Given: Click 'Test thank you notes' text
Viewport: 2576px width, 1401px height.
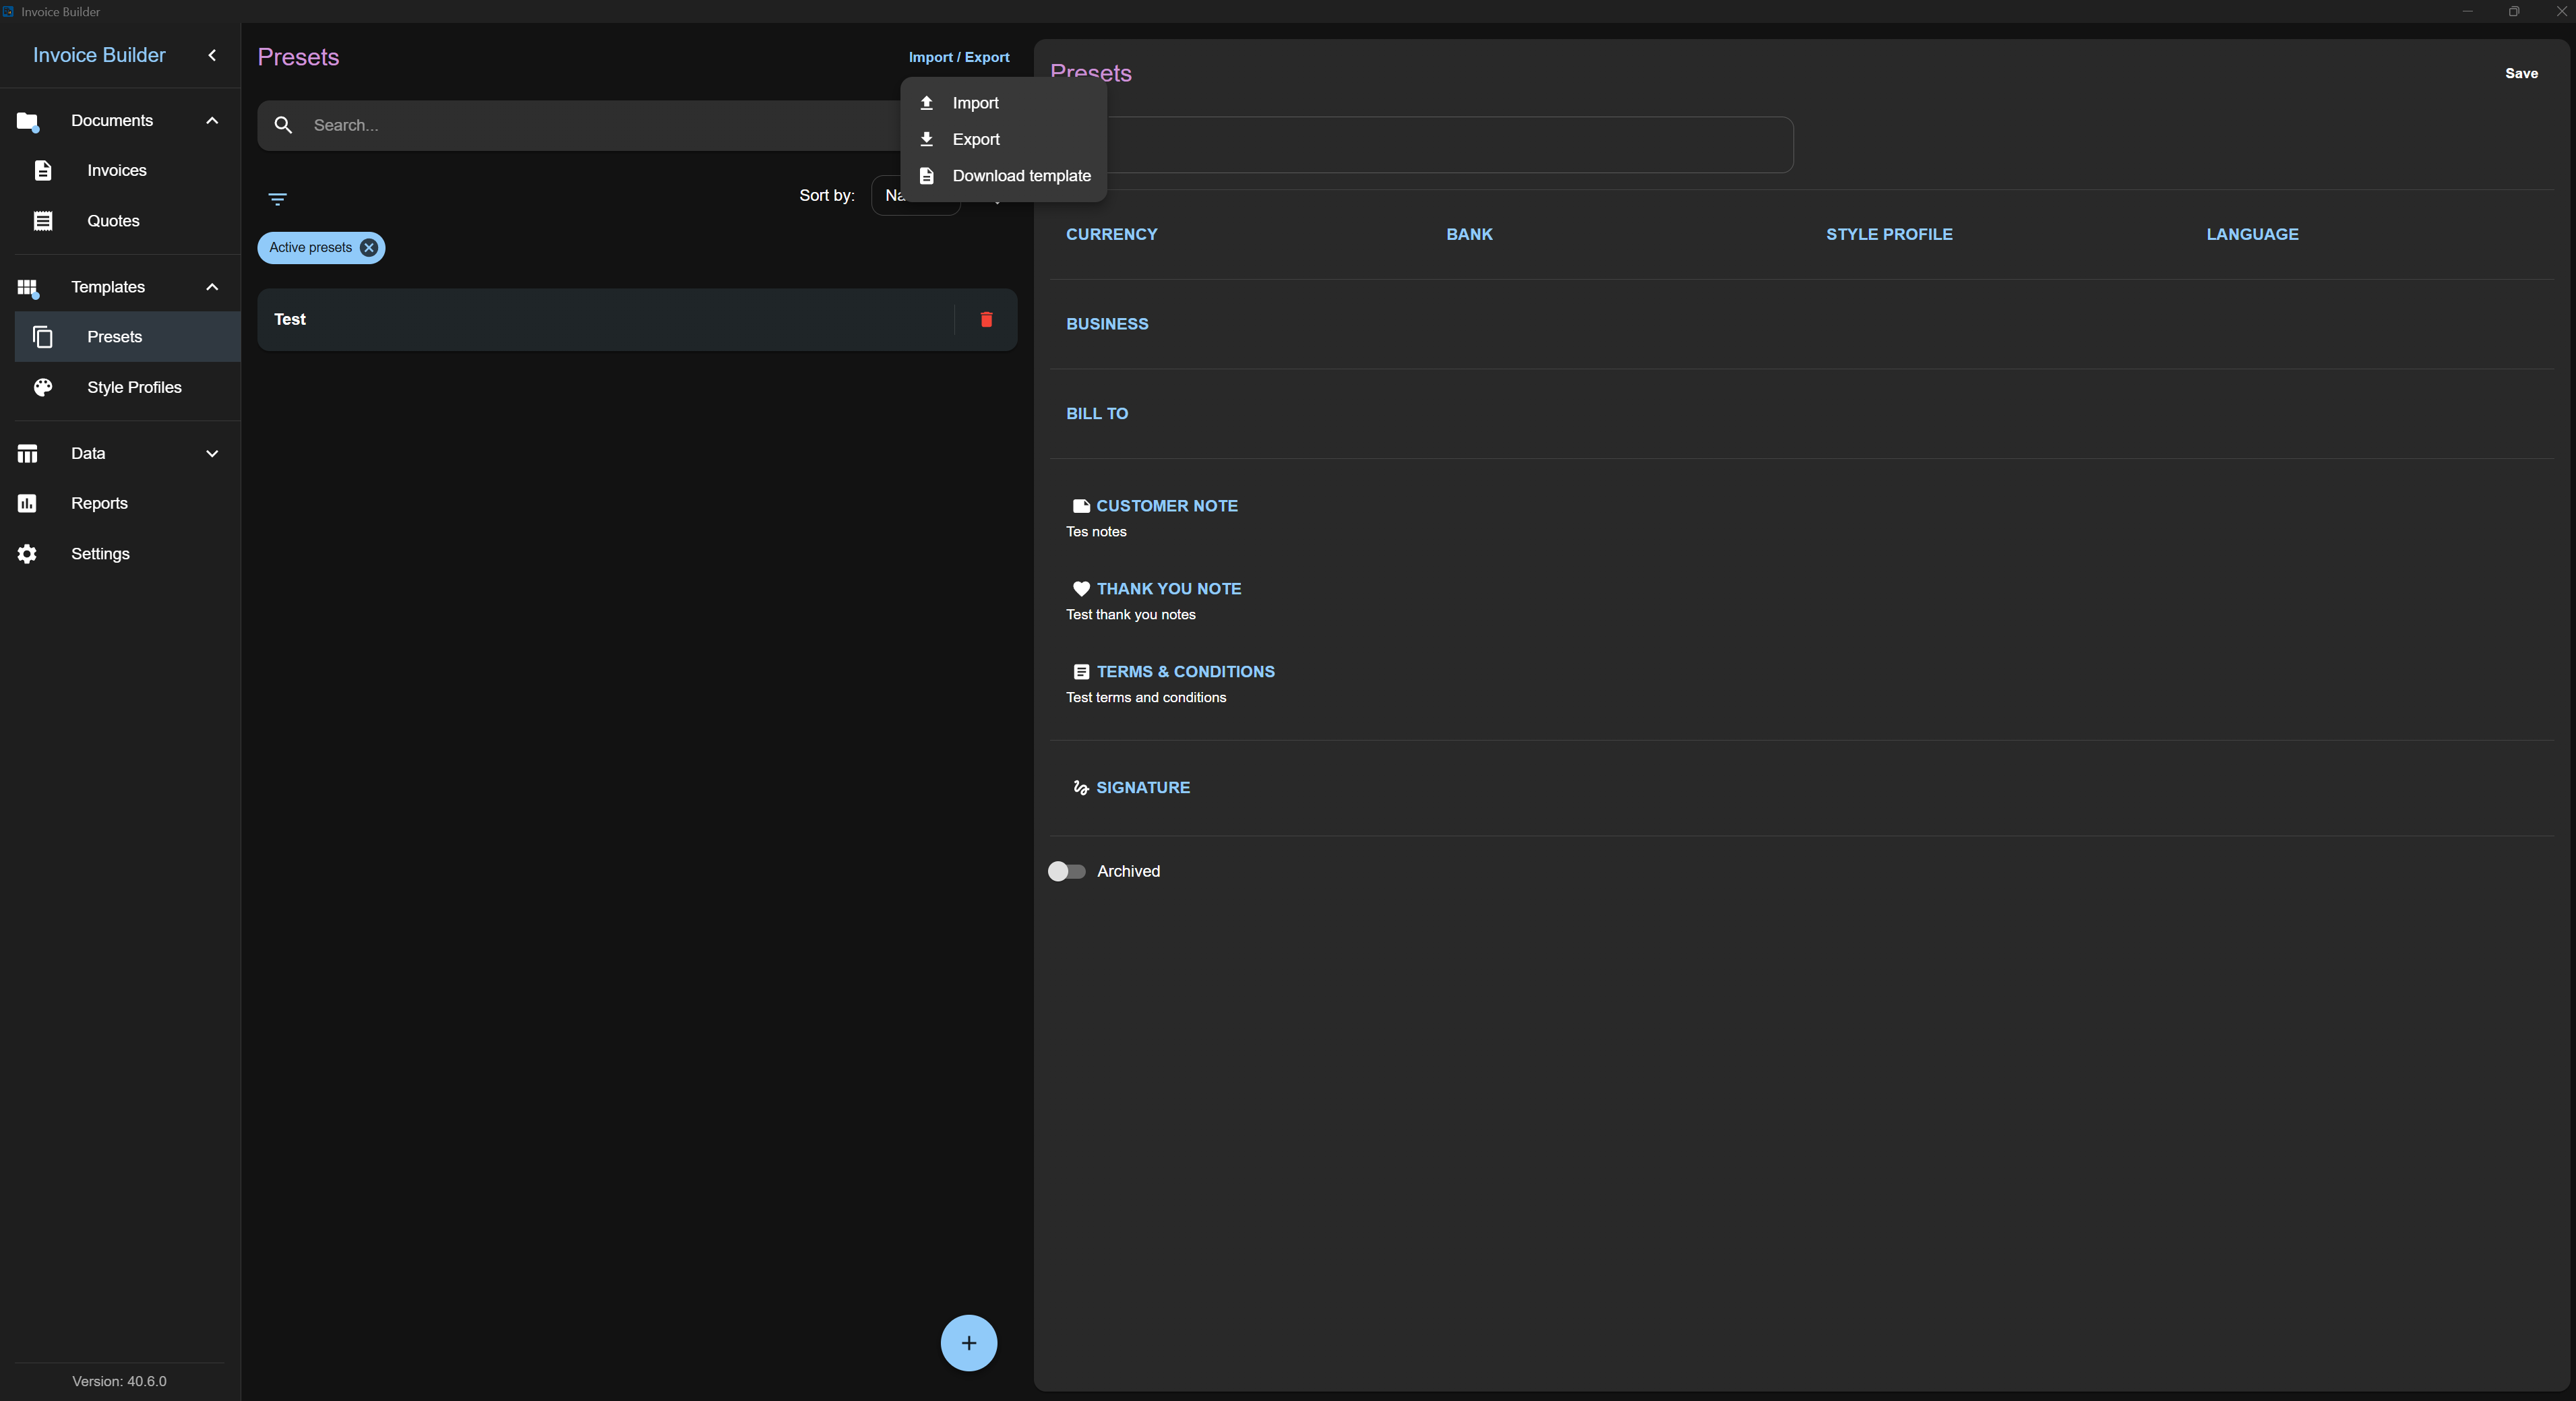Looking at the screenshot, I should point(1130,615).
